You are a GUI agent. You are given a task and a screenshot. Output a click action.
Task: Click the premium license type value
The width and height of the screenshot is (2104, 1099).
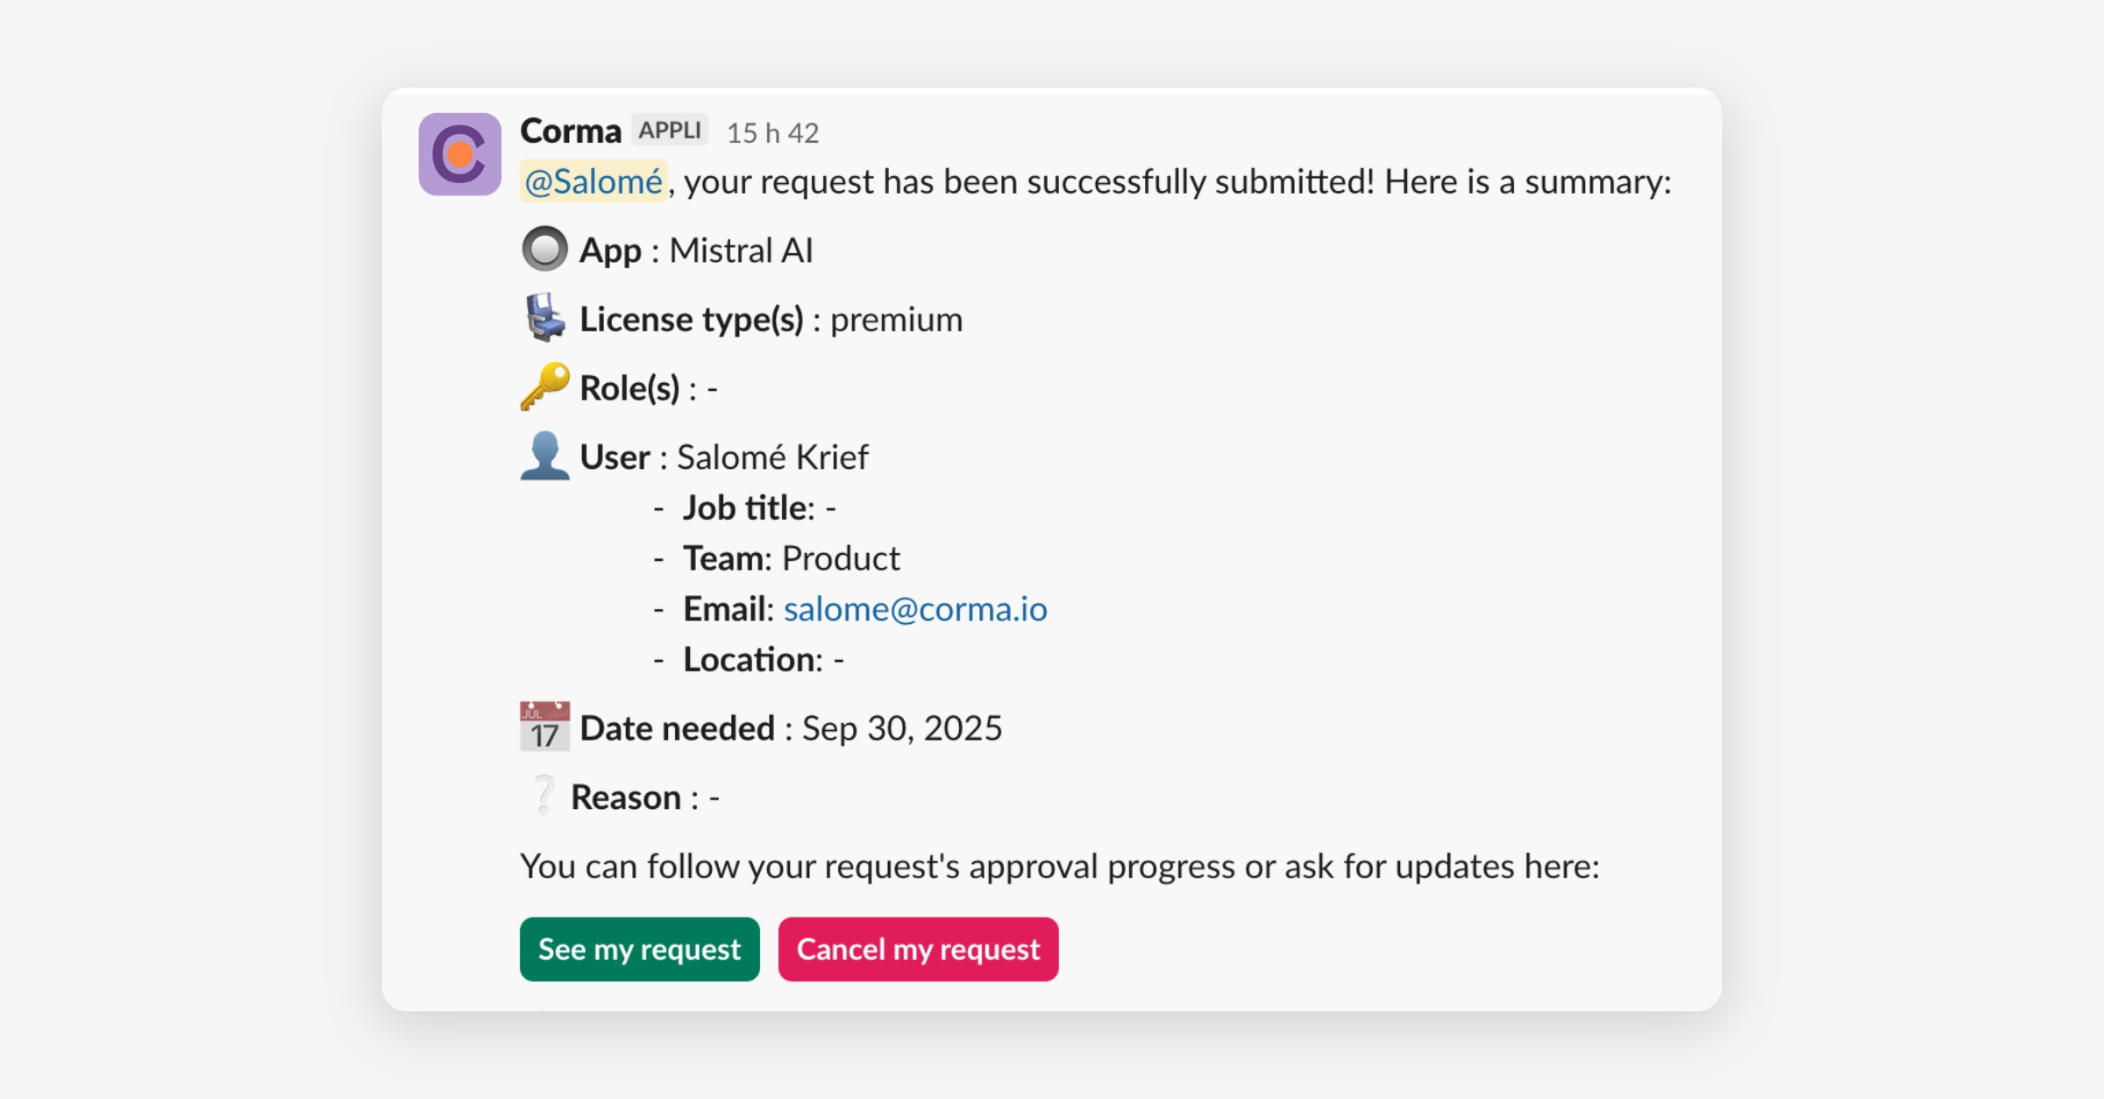click(896, 320)
